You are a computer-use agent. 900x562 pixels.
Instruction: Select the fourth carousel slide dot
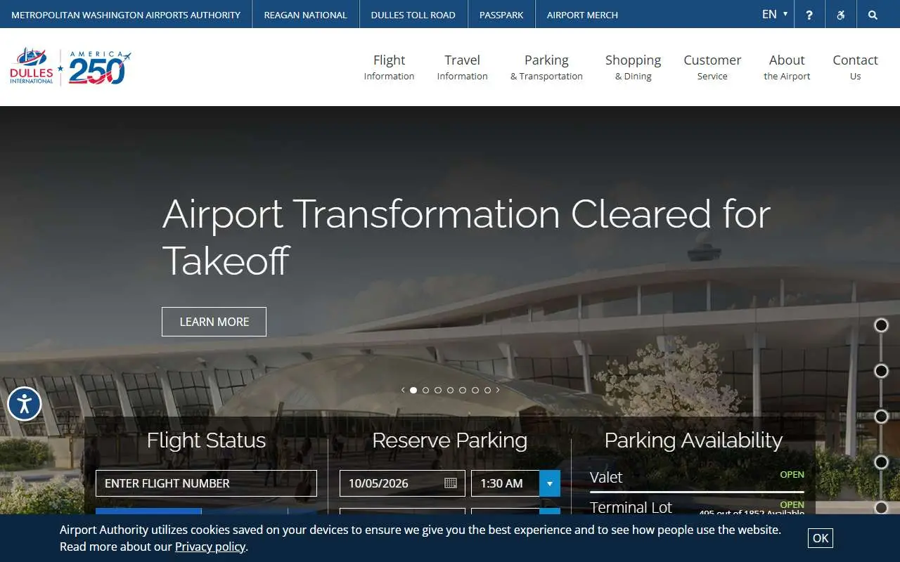coord(451,390)
